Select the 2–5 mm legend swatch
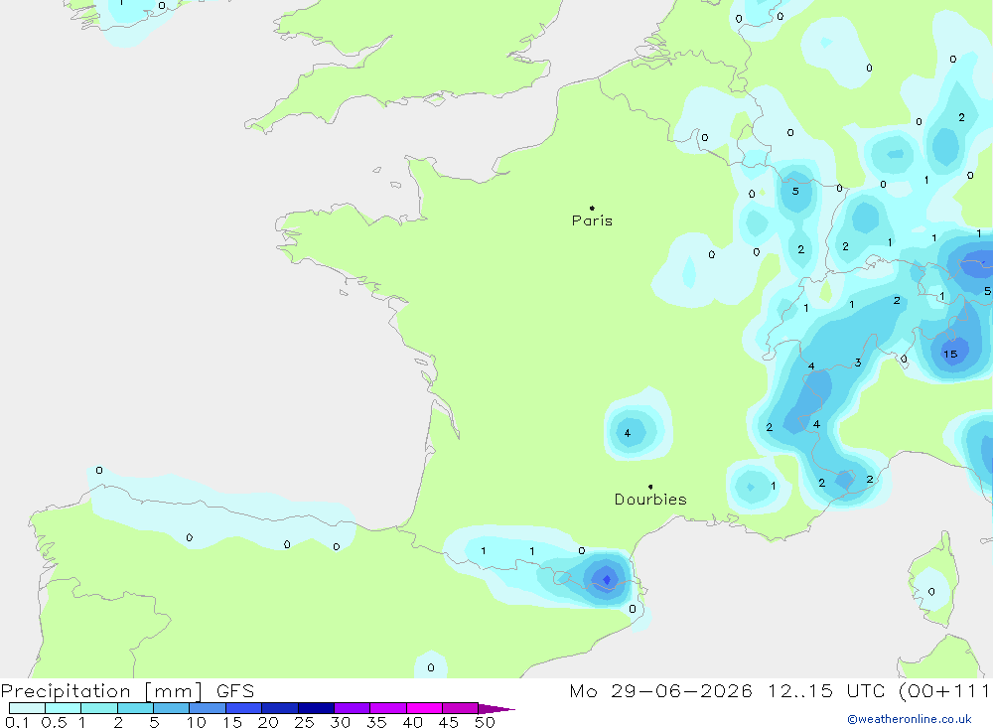 tap(135, 708)
